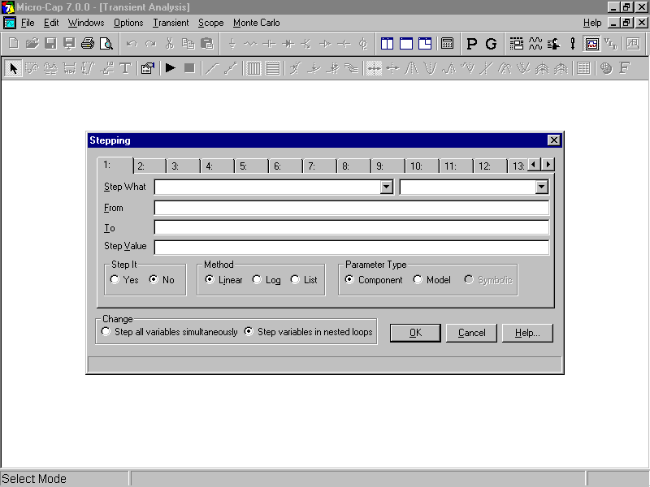Select the arrow Select Mode tool

[13, 68]
